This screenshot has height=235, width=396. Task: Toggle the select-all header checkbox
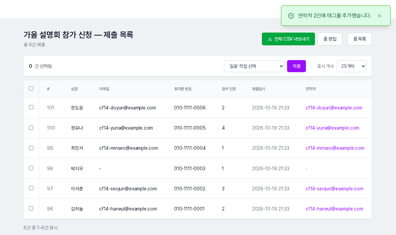31,89
